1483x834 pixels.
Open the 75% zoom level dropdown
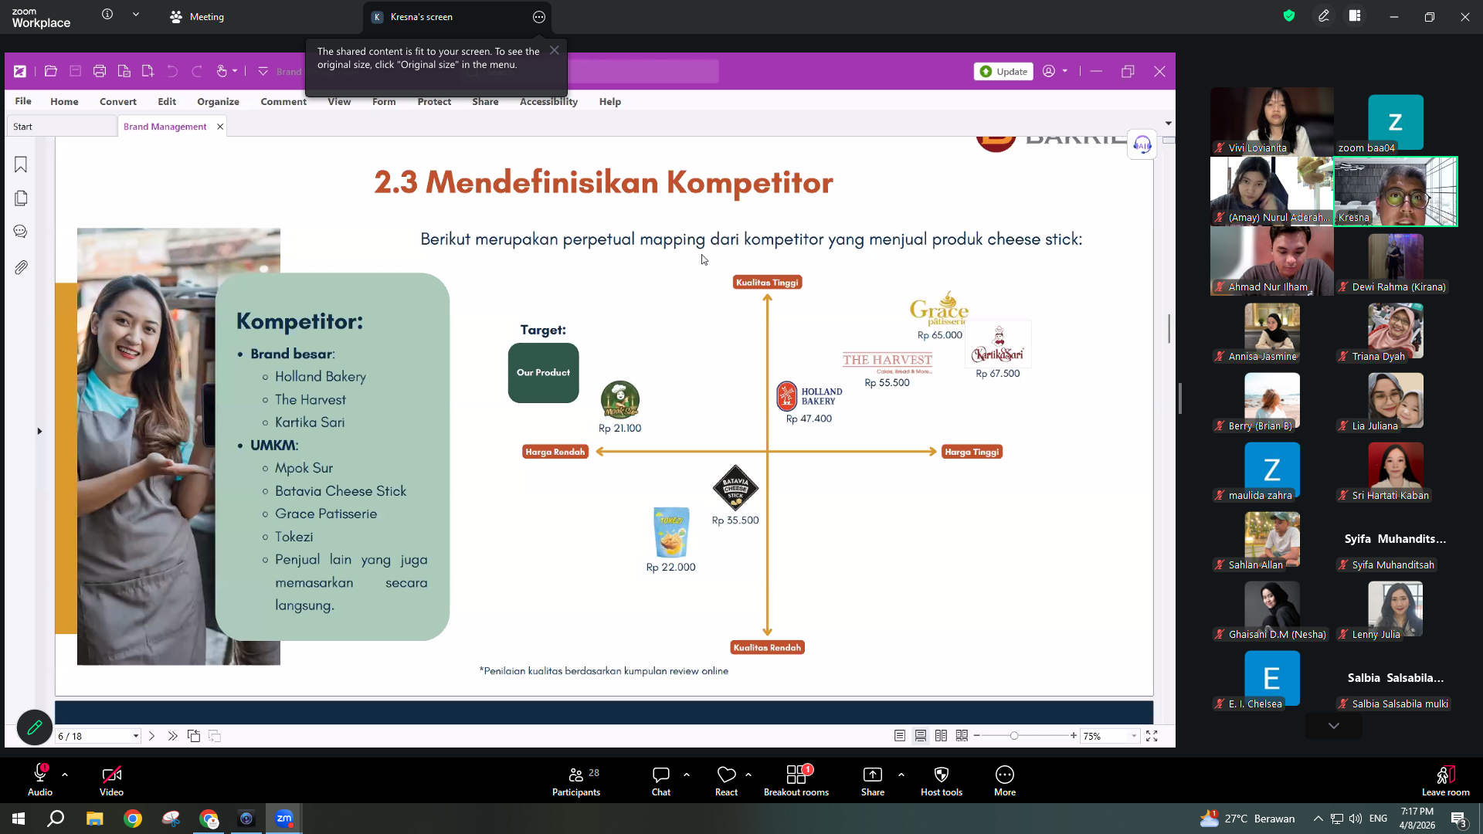pos(1134,736)
